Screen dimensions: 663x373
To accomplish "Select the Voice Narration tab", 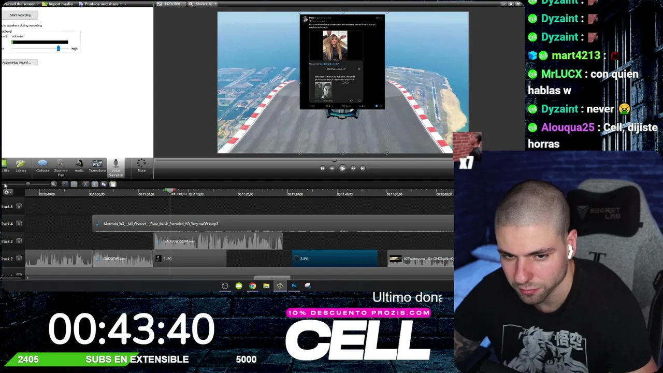I will (x=116, y=168).
